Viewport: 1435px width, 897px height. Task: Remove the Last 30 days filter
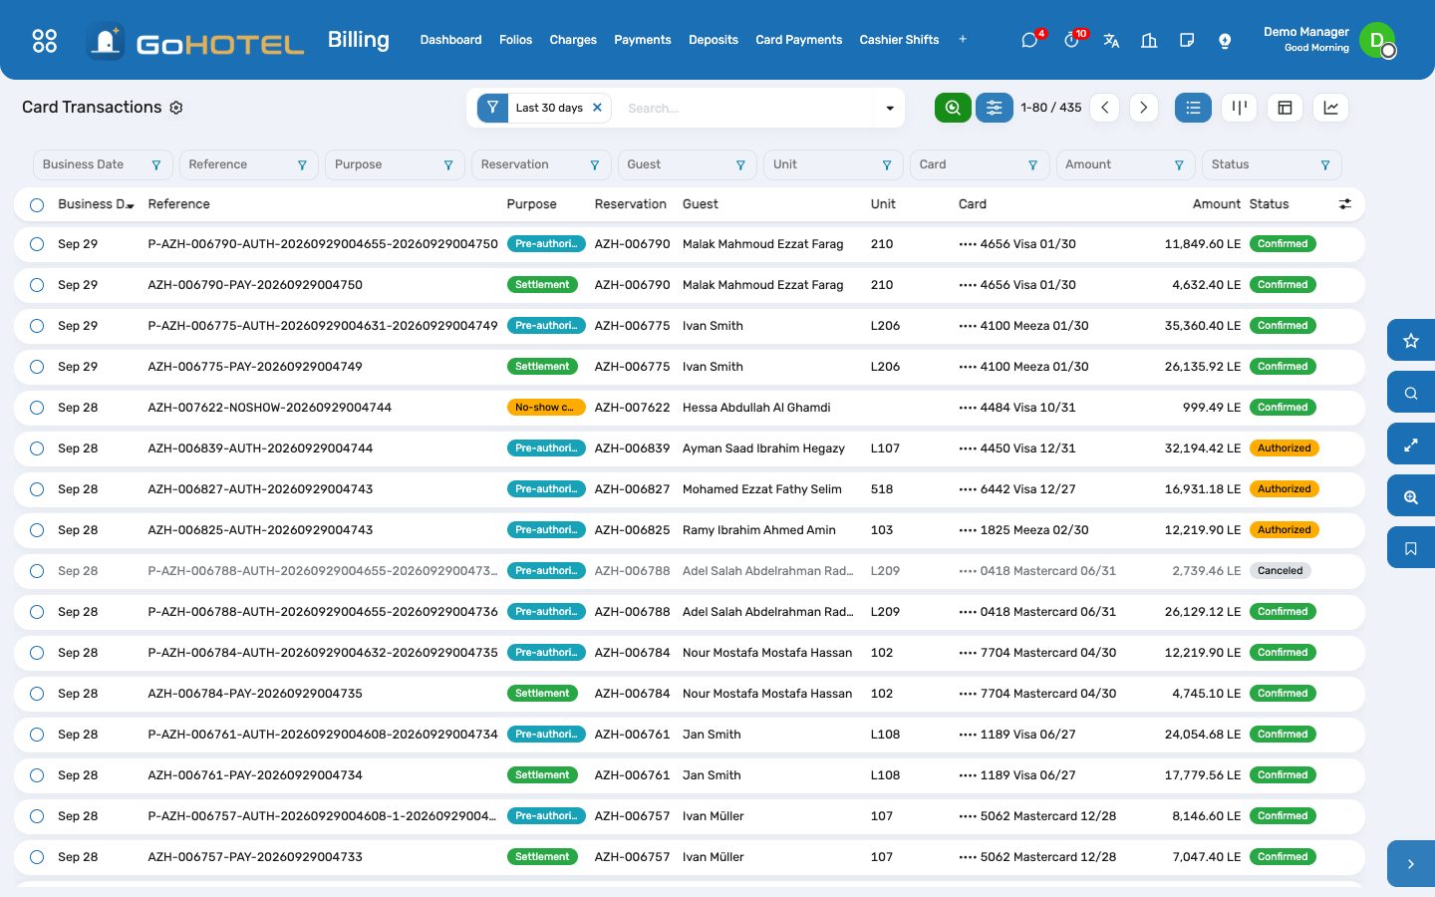pyautogui.click(x=597, y=108)
